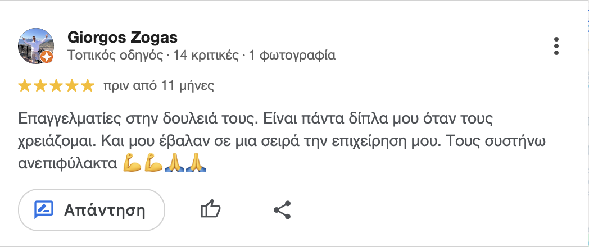Like the review with thumbs up
Viewport: 589px width, 247px height.
point(210,210)
